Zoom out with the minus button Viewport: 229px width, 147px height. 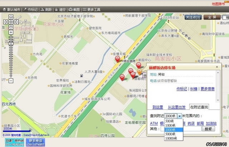(x=11, y=81)
